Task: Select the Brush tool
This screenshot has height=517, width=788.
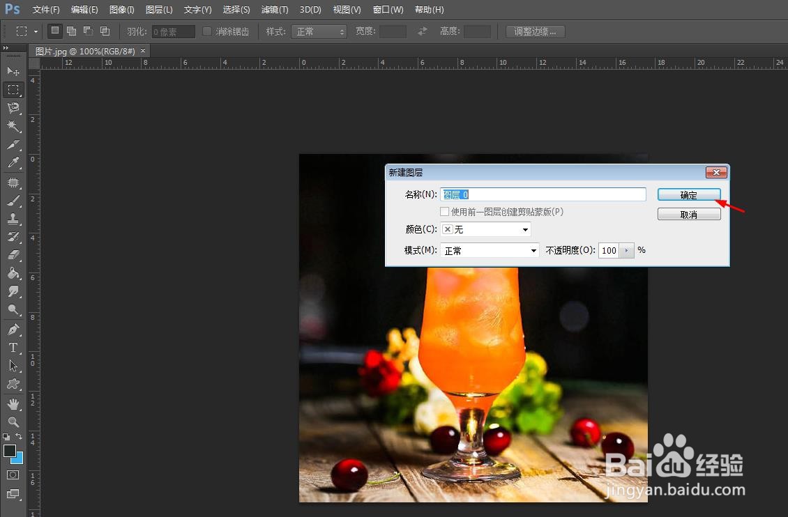Action: point(13,201)
